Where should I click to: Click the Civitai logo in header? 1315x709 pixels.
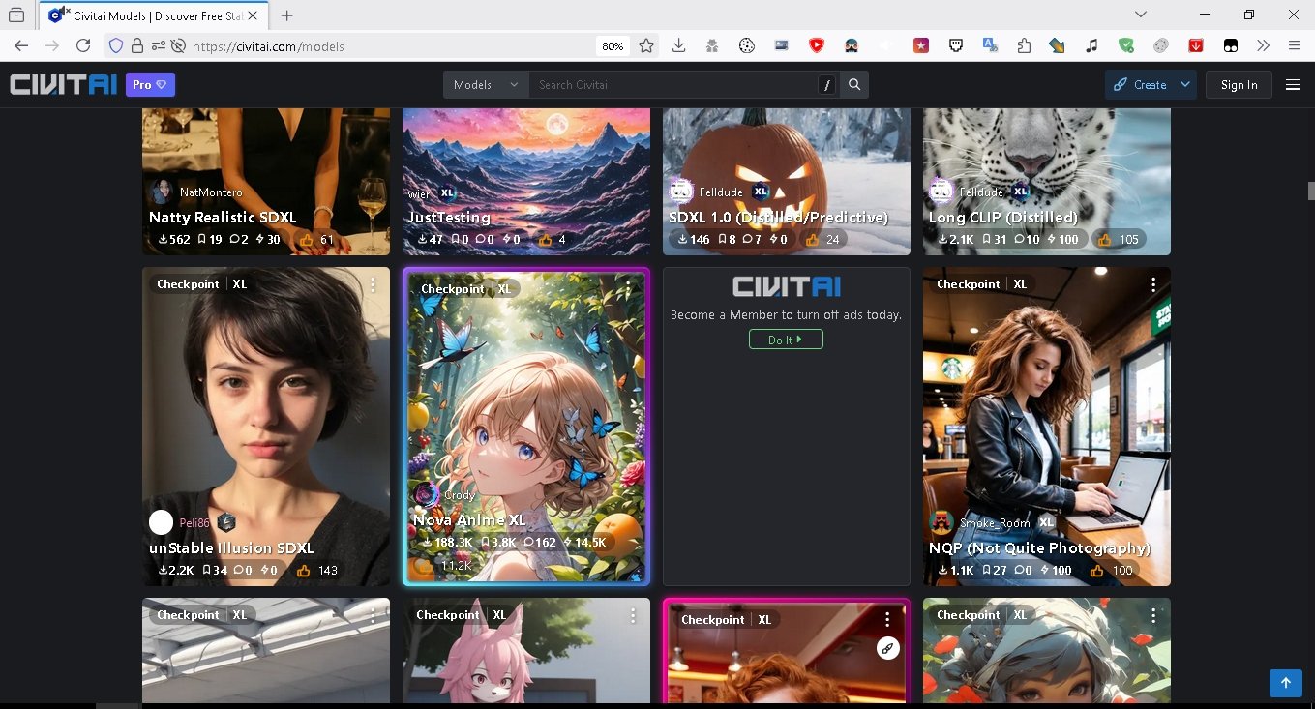64,85
